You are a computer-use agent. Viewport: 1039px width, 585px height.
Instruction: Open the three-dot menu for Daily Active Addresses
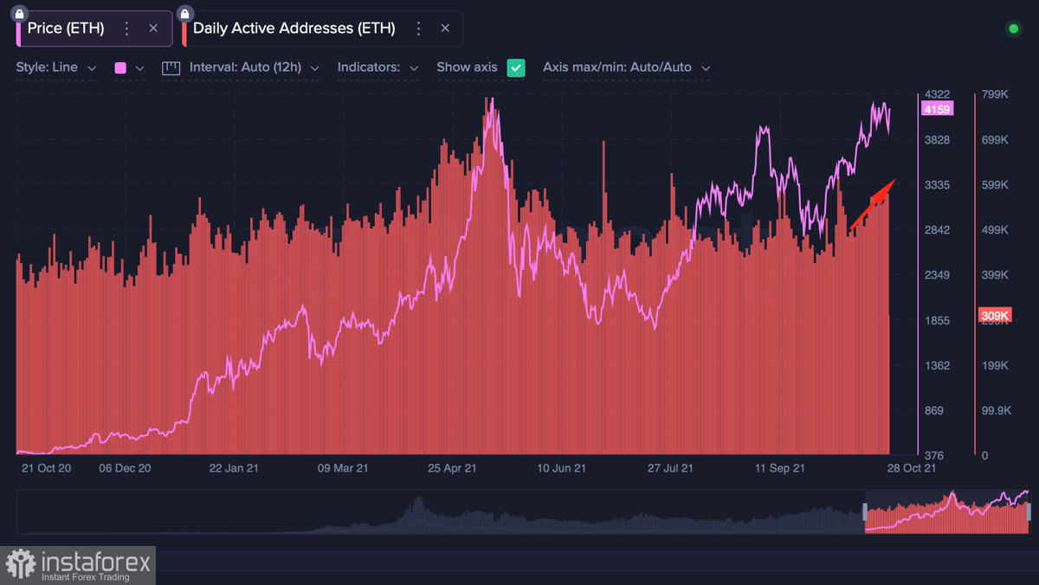(x=418, y=29)
